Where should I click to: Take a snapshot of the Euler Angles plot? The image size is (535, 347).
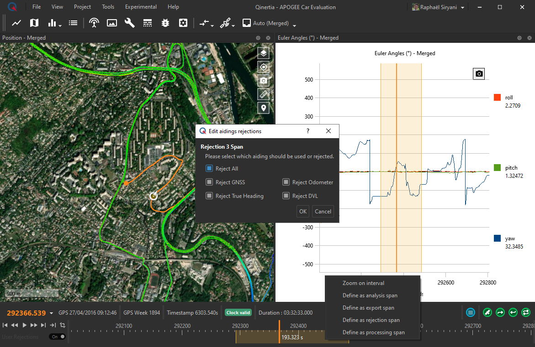click(478, 73)
